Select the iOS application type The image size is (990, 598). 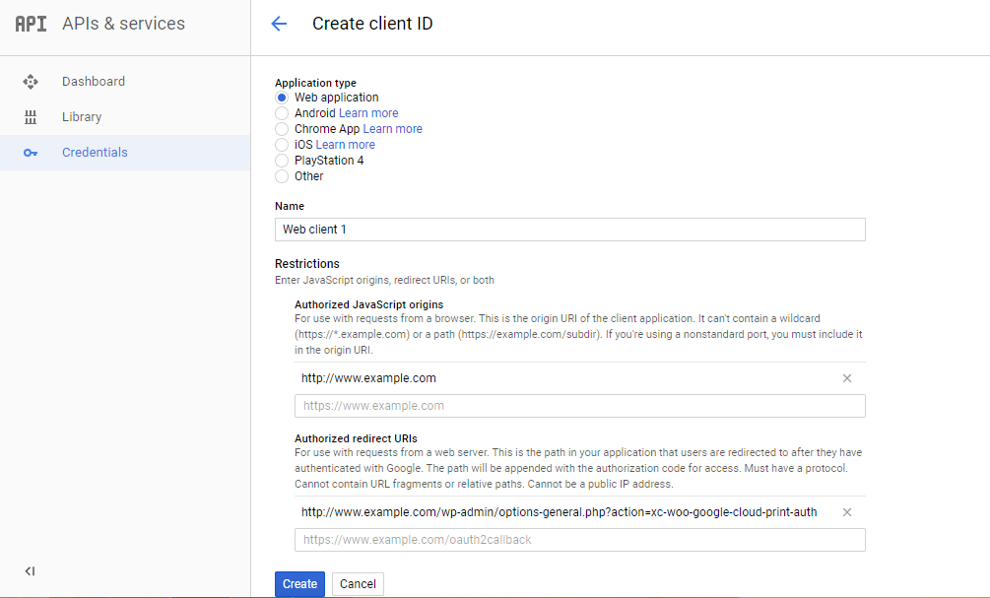[x=282, y=145]
